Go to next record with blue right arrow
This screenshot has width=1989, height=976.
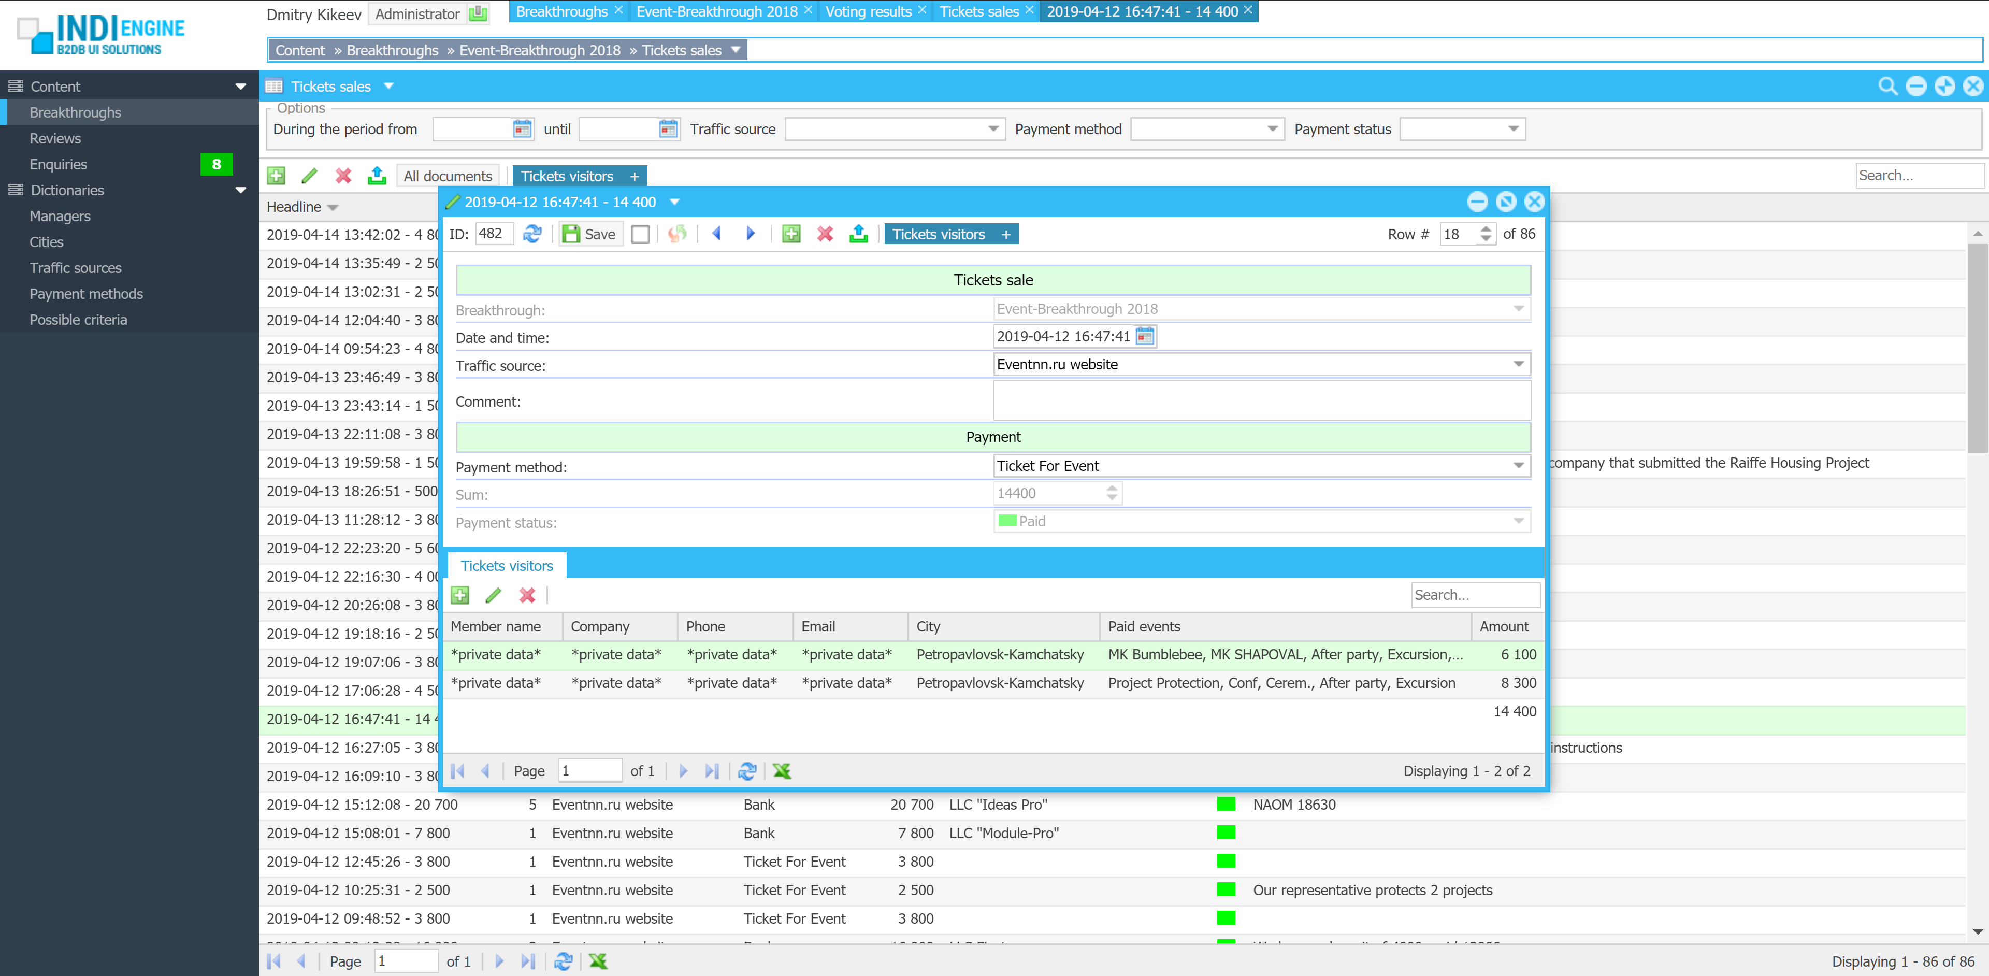point(750,234)
